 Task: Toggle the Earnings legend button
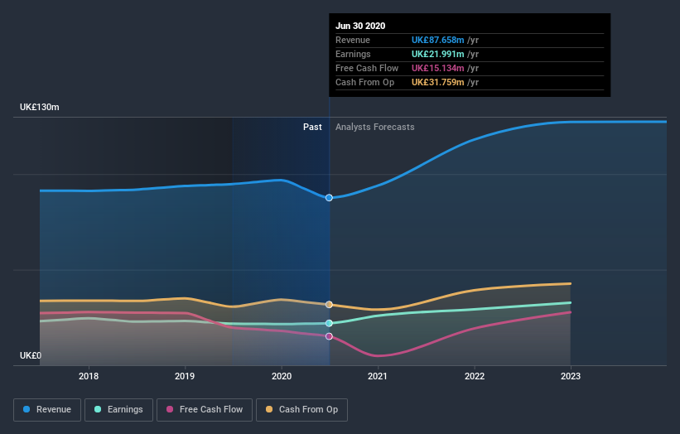pos(118,410)
